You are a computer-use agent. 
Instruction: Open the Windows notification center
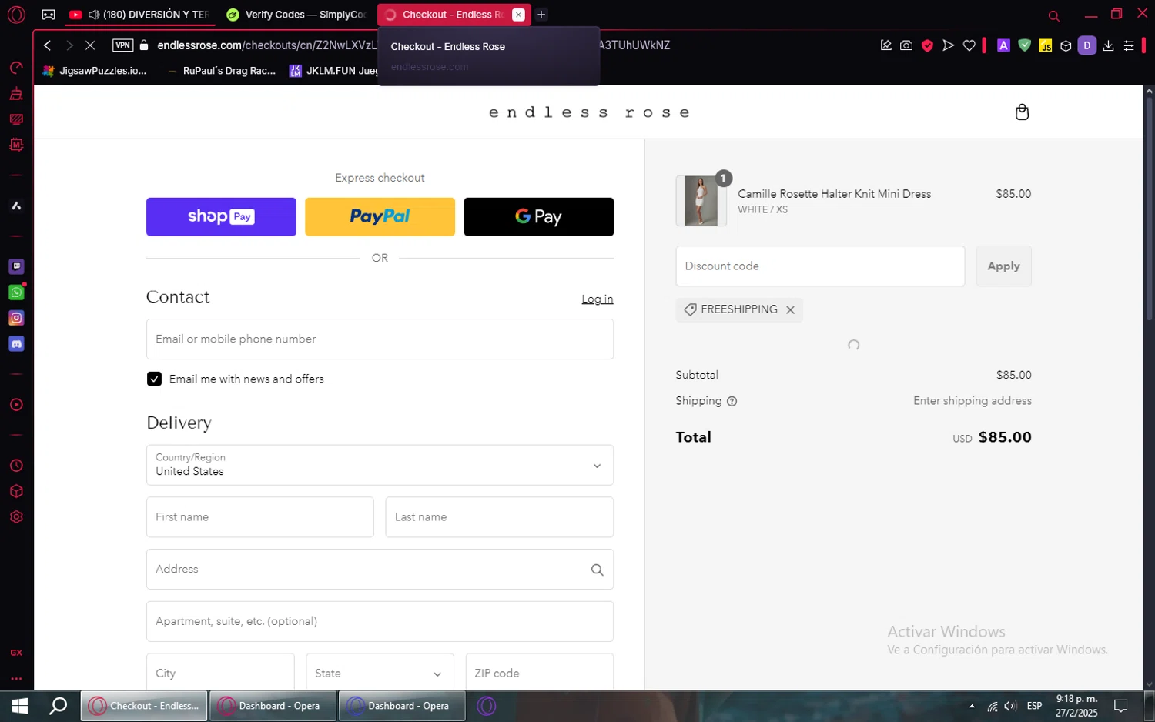1121,706
